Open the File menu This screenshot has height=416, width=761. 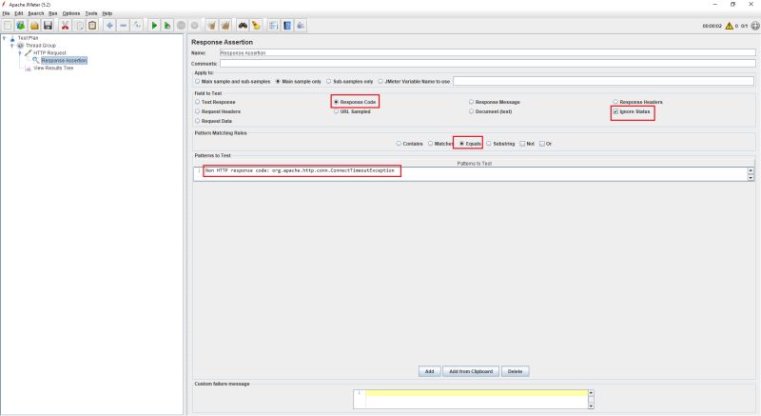(x=6, y=13)
